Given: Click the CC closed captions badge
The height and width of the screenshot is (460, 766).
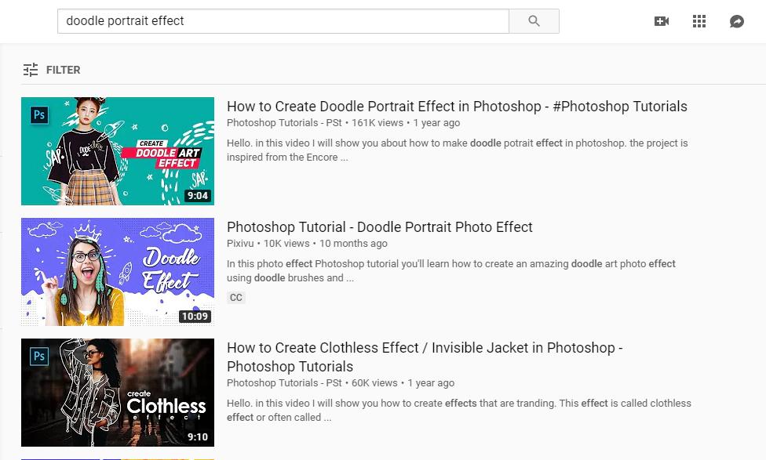Looking at the screenshot, I should (x=236, y=298).
